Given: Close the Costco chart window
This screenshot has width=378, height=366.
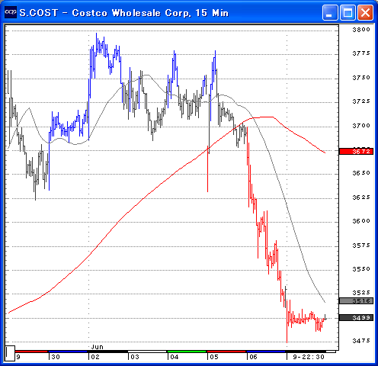Looking at the screenshot, I should tap(366, 12).
